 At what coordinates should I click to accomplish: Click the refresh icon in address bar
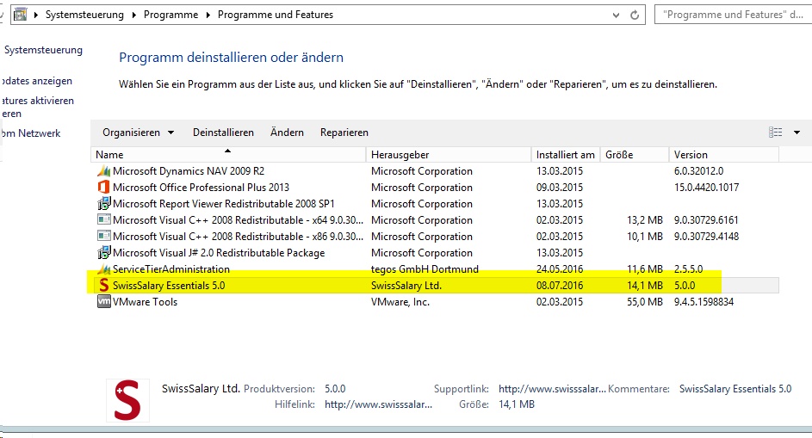coord(635,15)
